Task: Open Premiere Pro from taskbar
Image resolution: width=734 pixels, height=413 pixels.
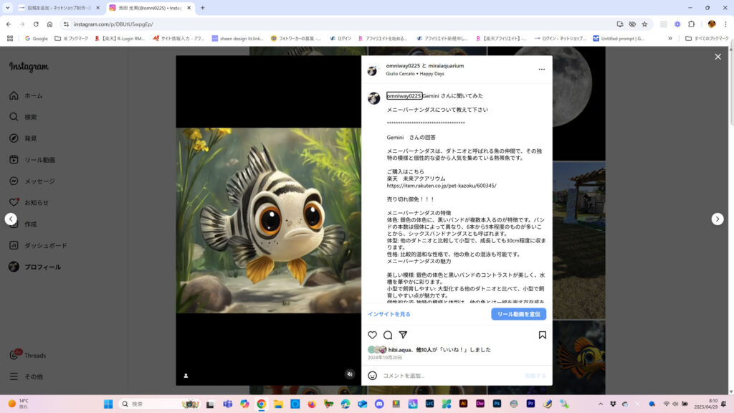Action: point(530,404)
